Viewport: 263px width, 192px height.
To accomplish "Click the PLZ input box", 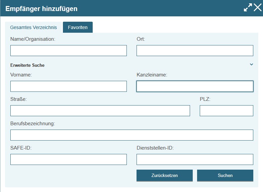I will [x=227, y=111].
